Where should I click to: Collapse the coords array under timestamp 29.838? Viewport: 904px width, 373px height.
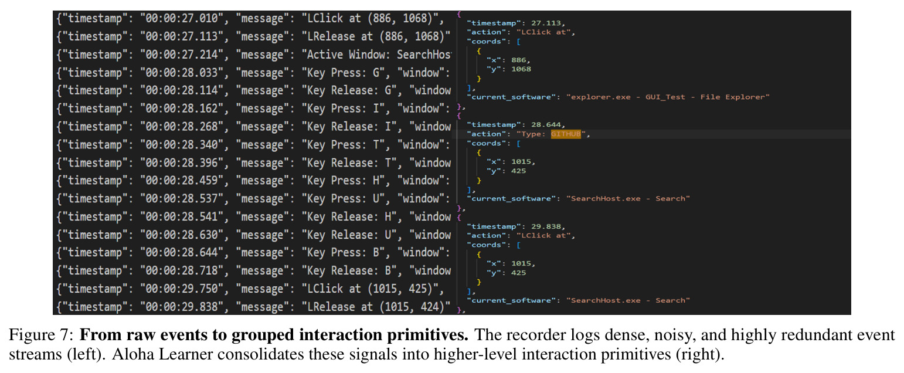click(x=518, y=245)
